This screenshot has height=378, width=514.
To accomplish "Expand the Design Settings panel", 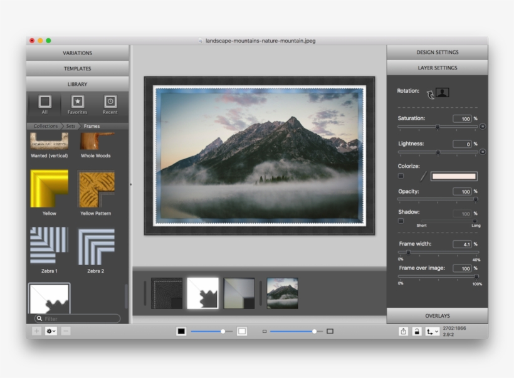I will click(x=438, y=52).
